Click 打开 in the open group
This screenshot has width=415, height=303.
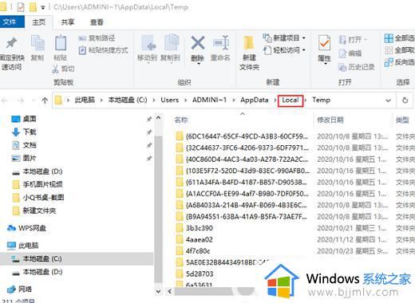pyautogui.click(x=353, y=40)
